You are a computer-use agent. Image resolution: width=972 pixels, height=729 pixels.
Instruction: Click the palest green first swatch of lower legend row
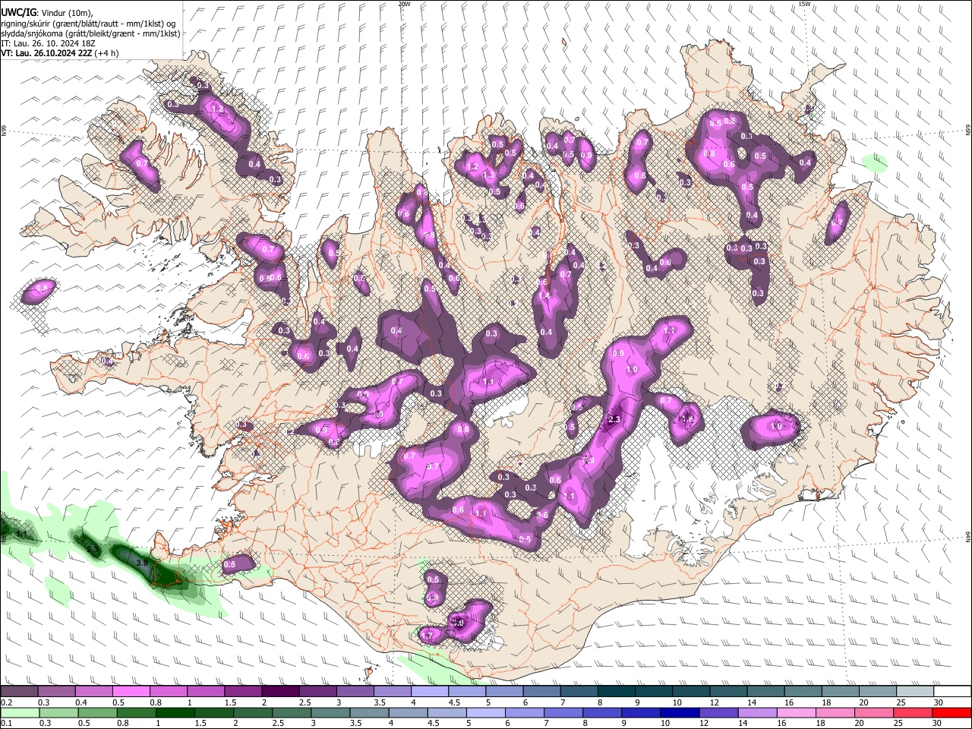pos(20,712)
